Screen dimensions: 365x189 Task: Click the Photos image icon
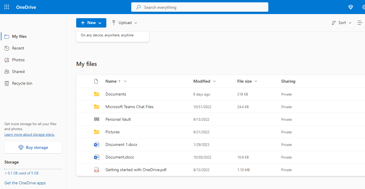(x=7, y=60)
